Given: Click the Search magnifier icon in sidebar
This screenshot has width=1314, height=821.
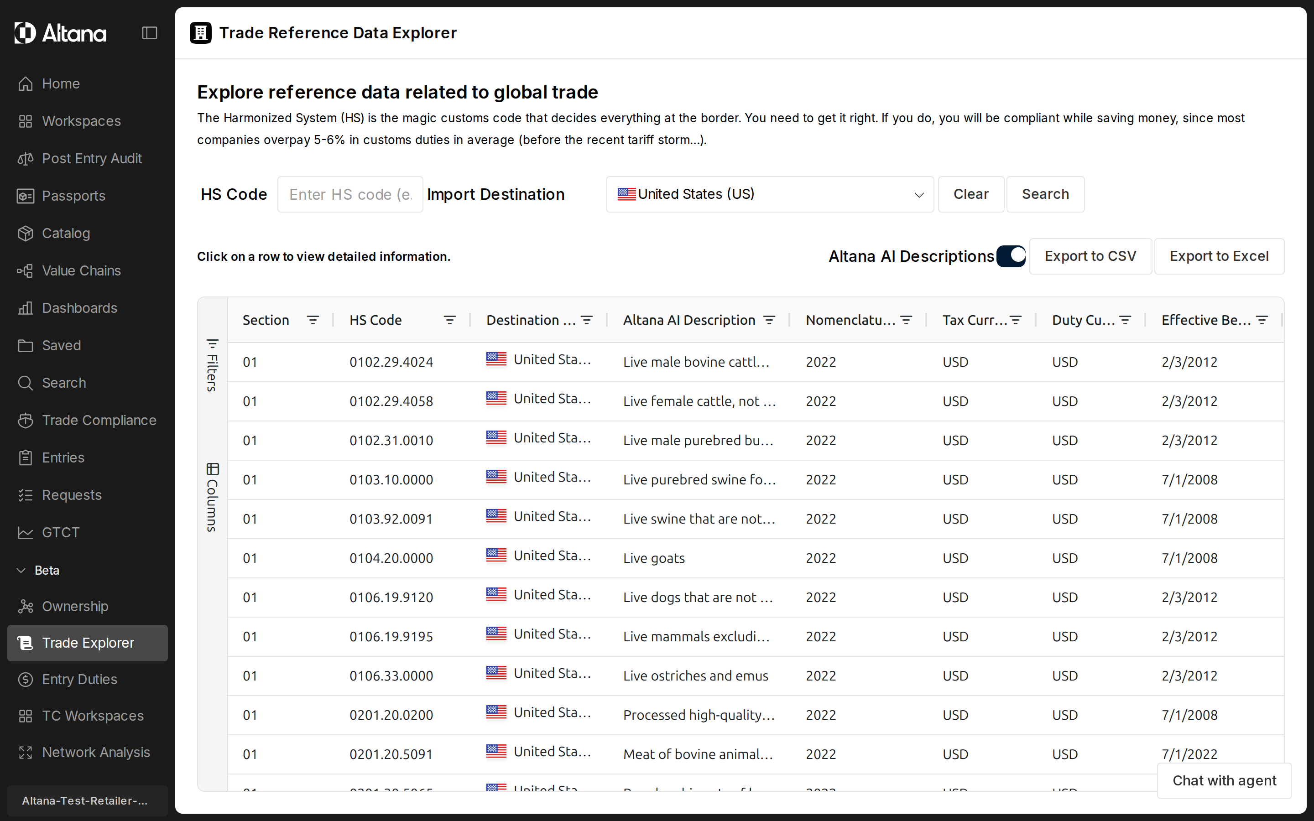Looking at the screenshot, I should click(26, 383).
